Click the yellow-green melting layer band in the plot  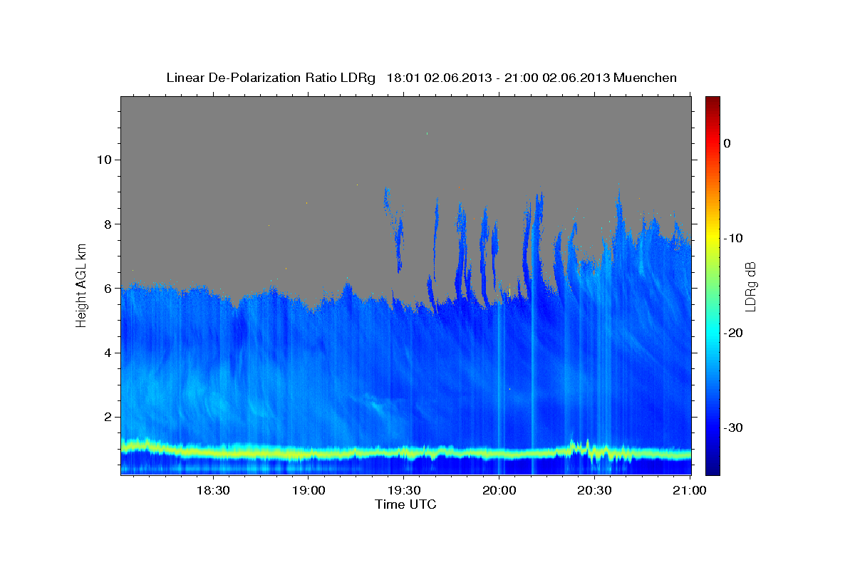pos(406,452)
